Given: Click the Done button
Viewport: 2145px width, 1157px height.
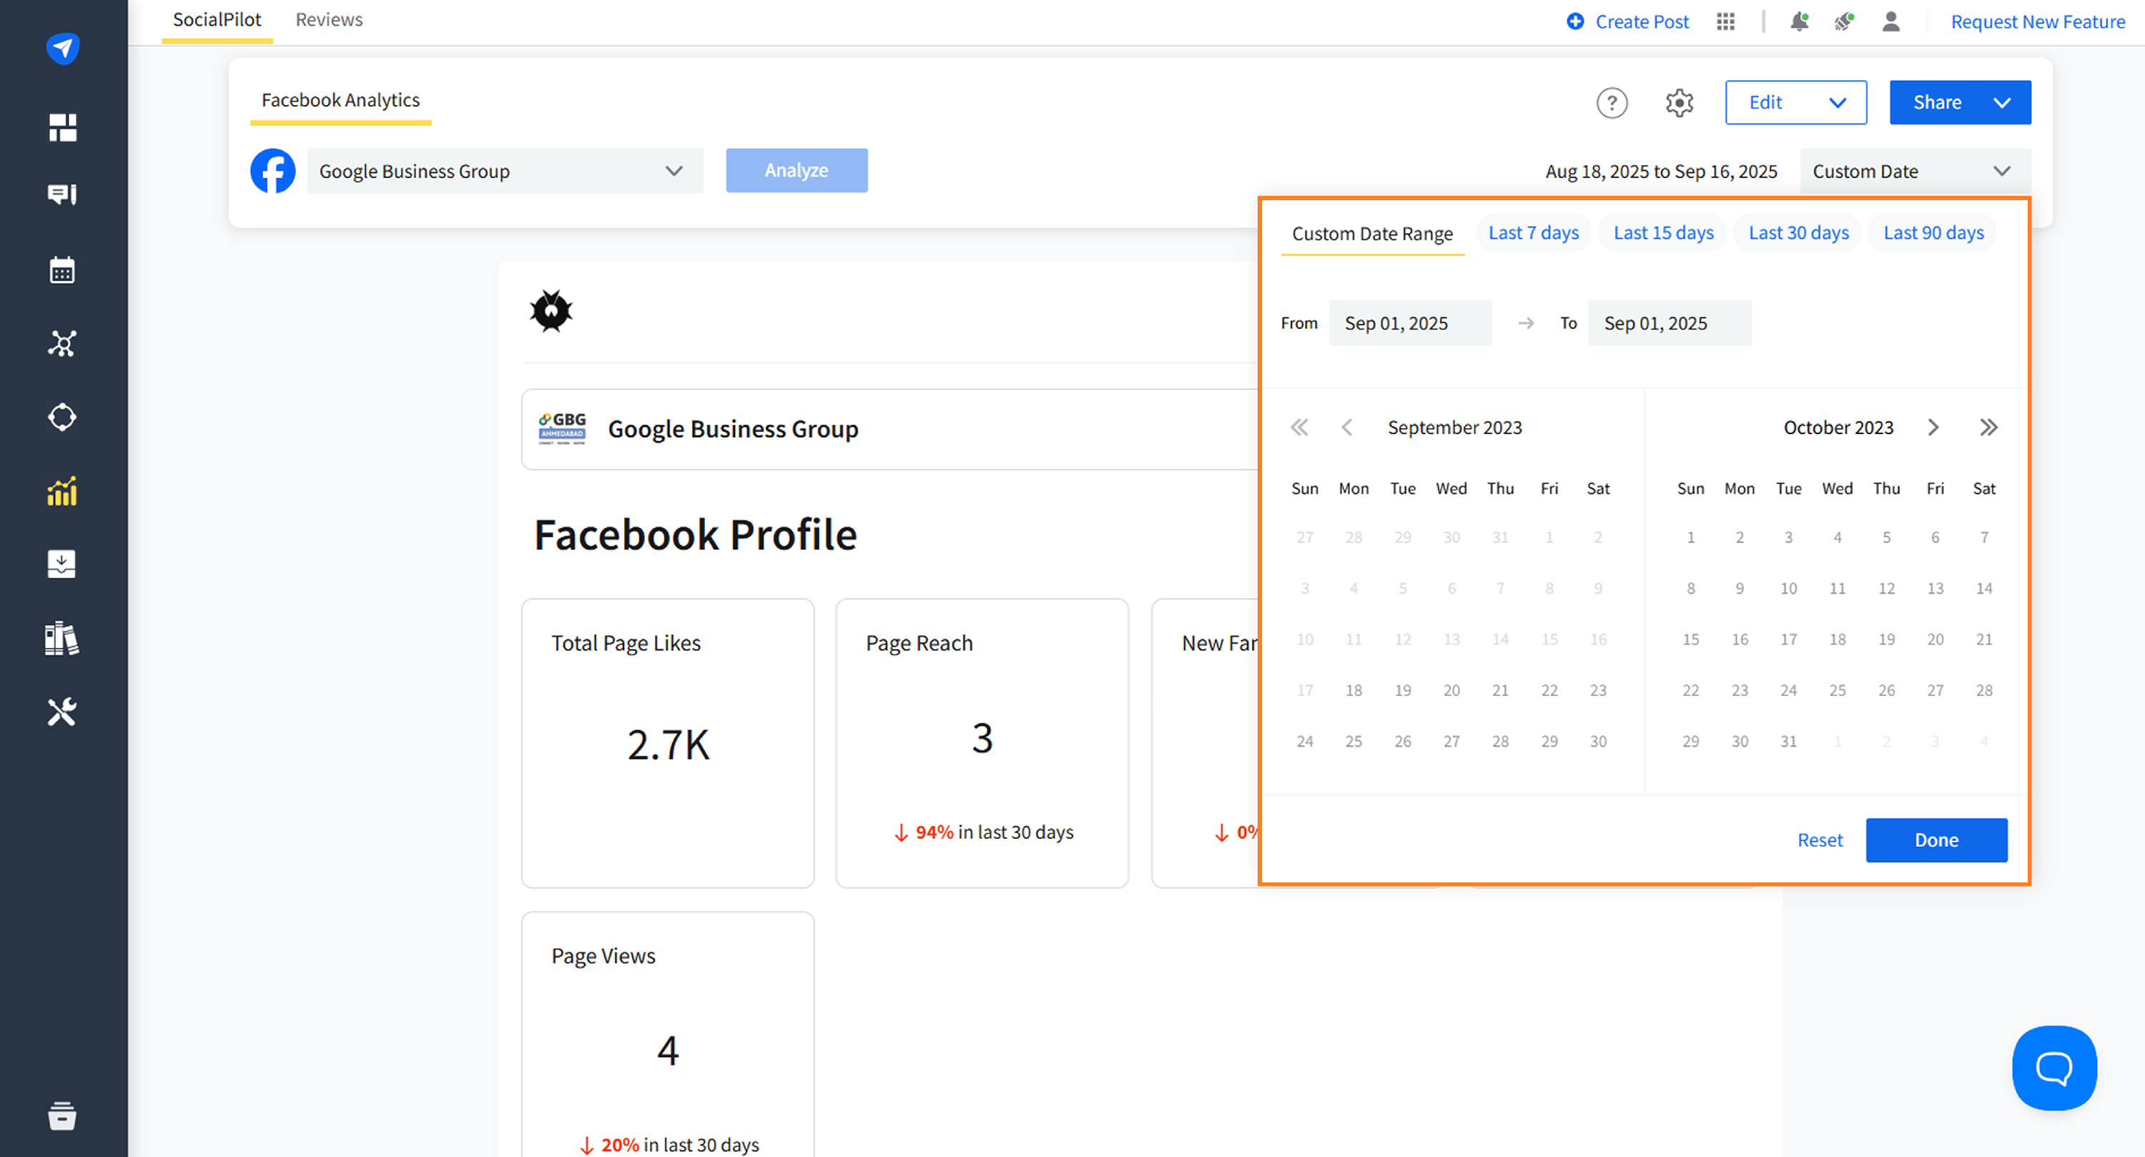Looking at the screenshot, I should 1936,840.
